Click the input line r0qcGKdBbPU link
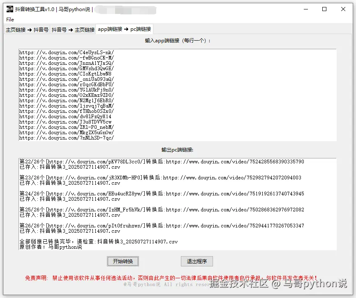Viewport: 356px width, 298px height. click(x=67, y=85)
